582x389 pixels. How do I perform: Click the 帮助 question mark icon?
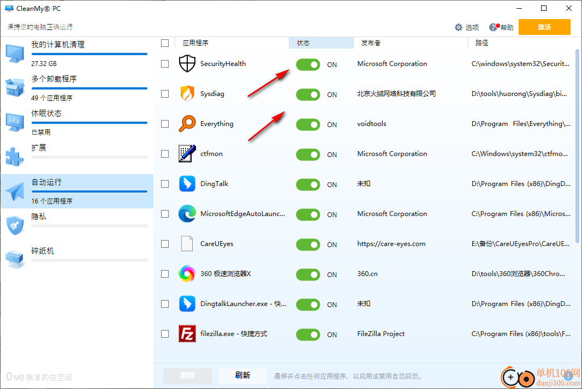[493, 27]
